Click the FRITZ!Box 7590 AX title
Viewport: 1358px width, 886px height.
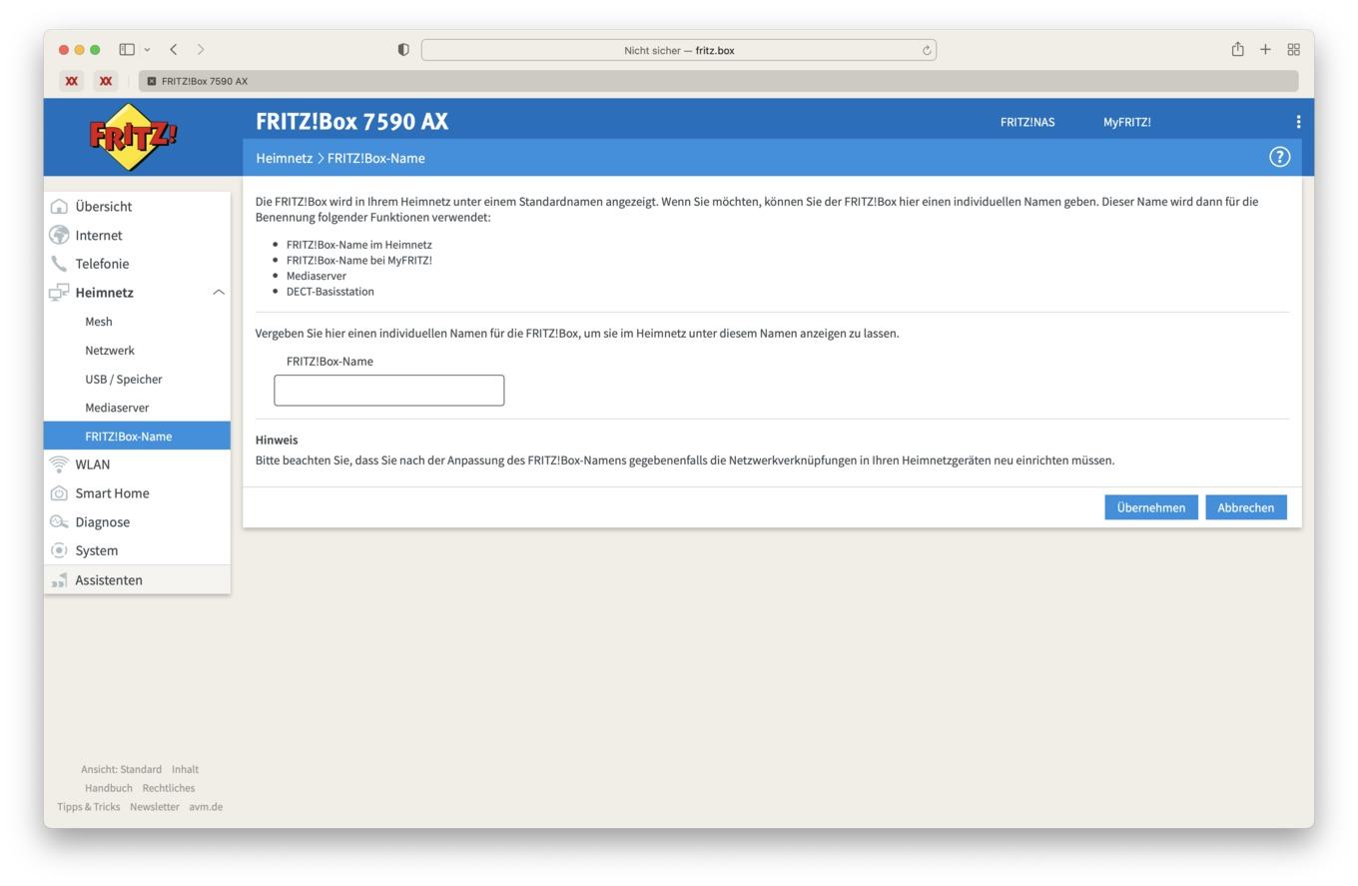(351, 121)
